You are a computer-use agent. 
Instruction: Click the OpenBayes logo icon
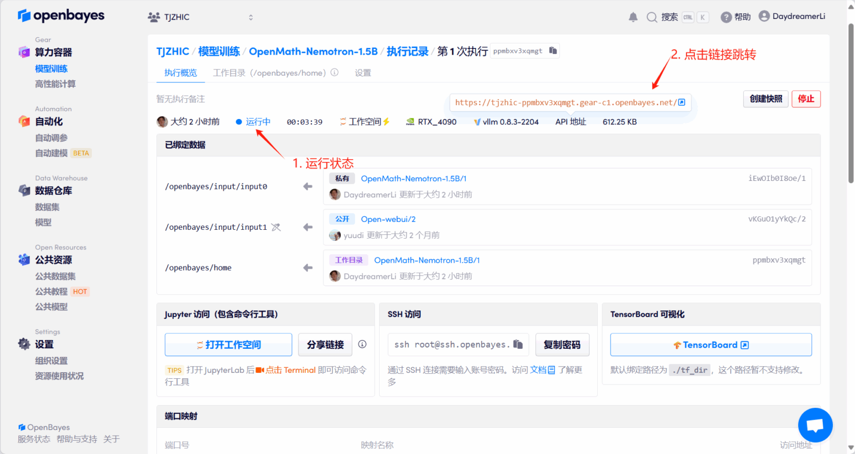[x=23, y=16]
